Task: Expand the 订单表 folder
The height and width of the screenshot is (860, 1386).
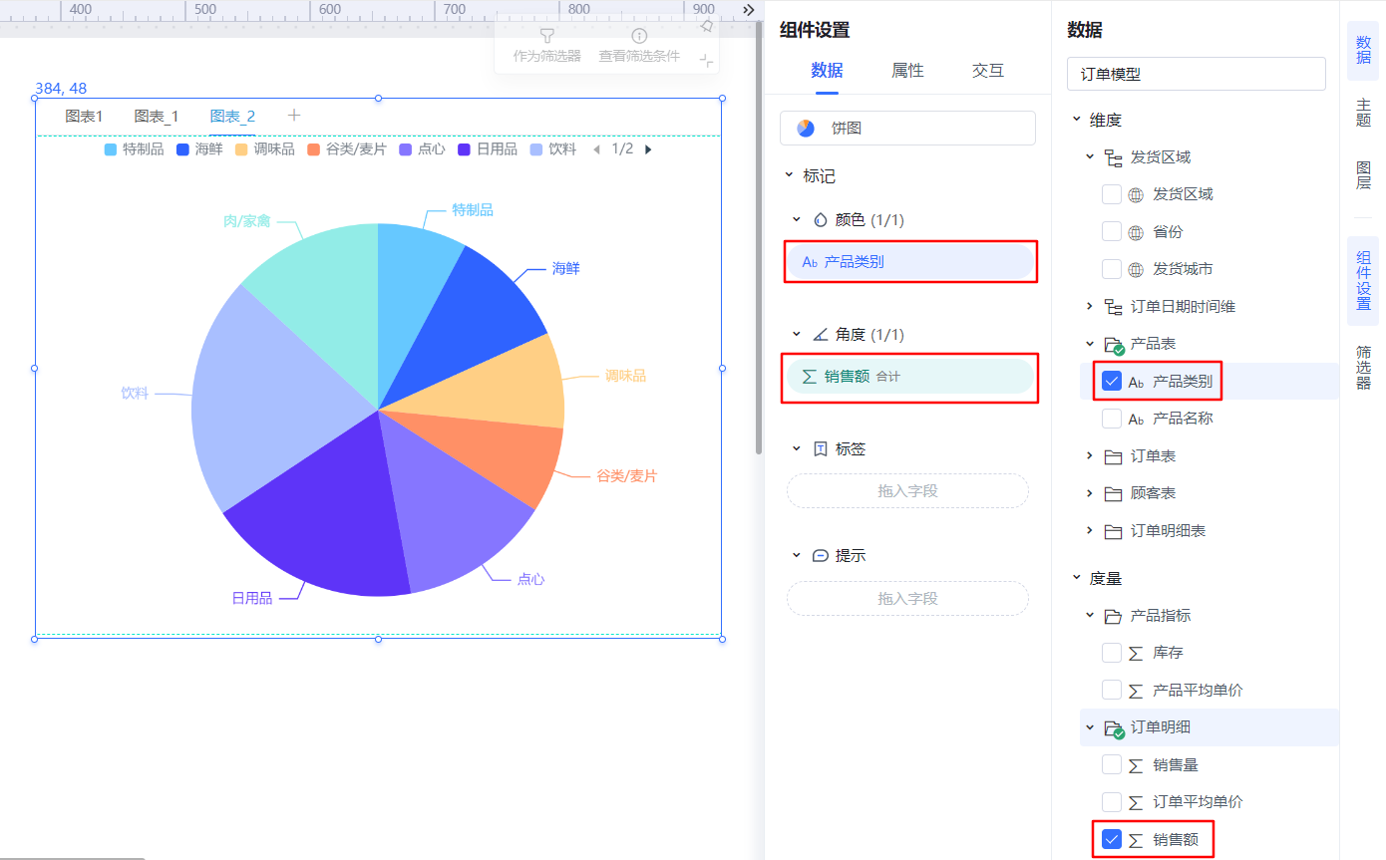Action: 1090,456
